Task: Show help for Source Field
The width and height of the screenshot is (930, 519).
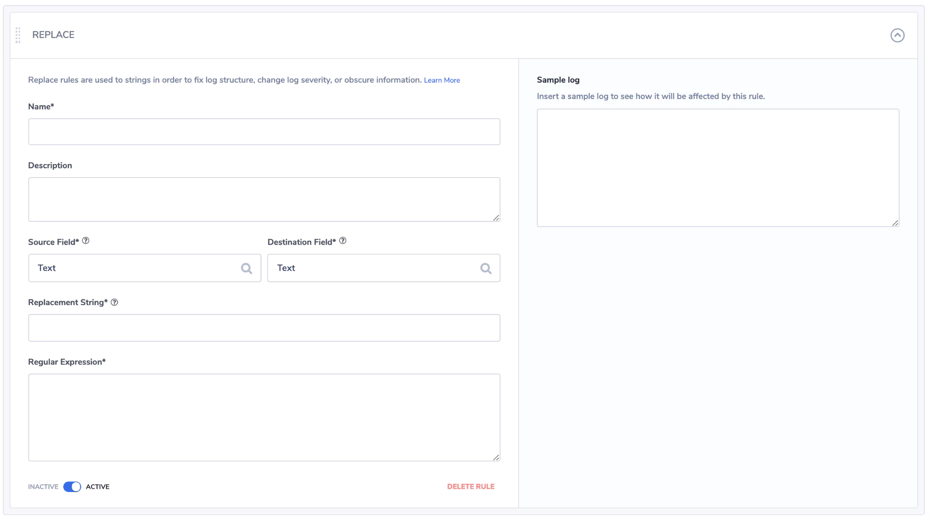Action: [x=86, y=241]
